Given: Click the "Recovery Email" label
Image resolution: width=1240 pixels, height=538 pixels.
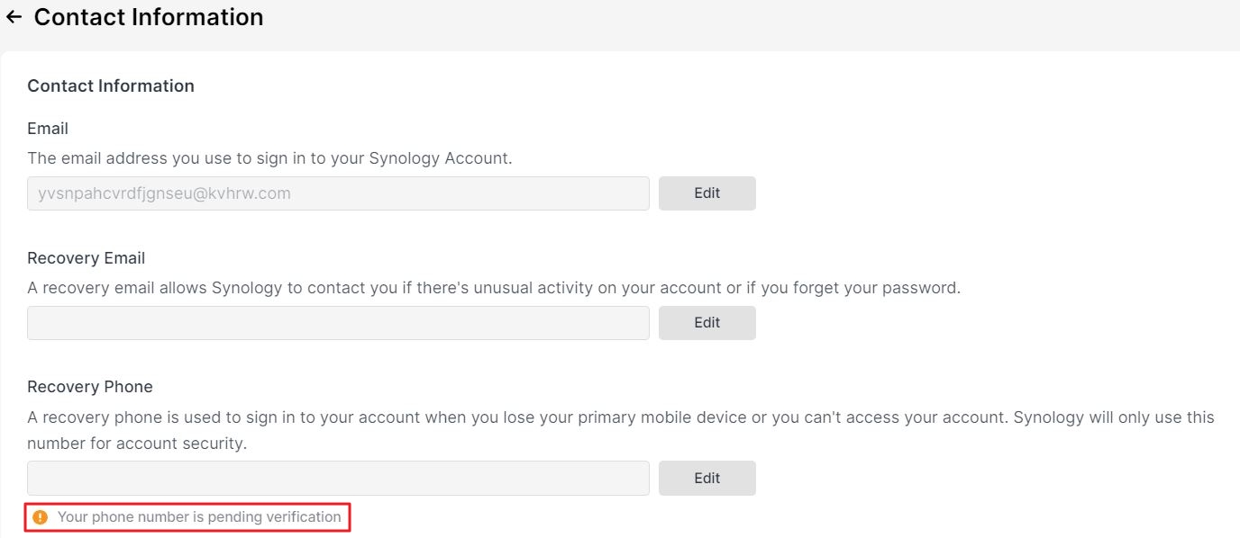Looking at the screenshot, I should tap(87, 258).
